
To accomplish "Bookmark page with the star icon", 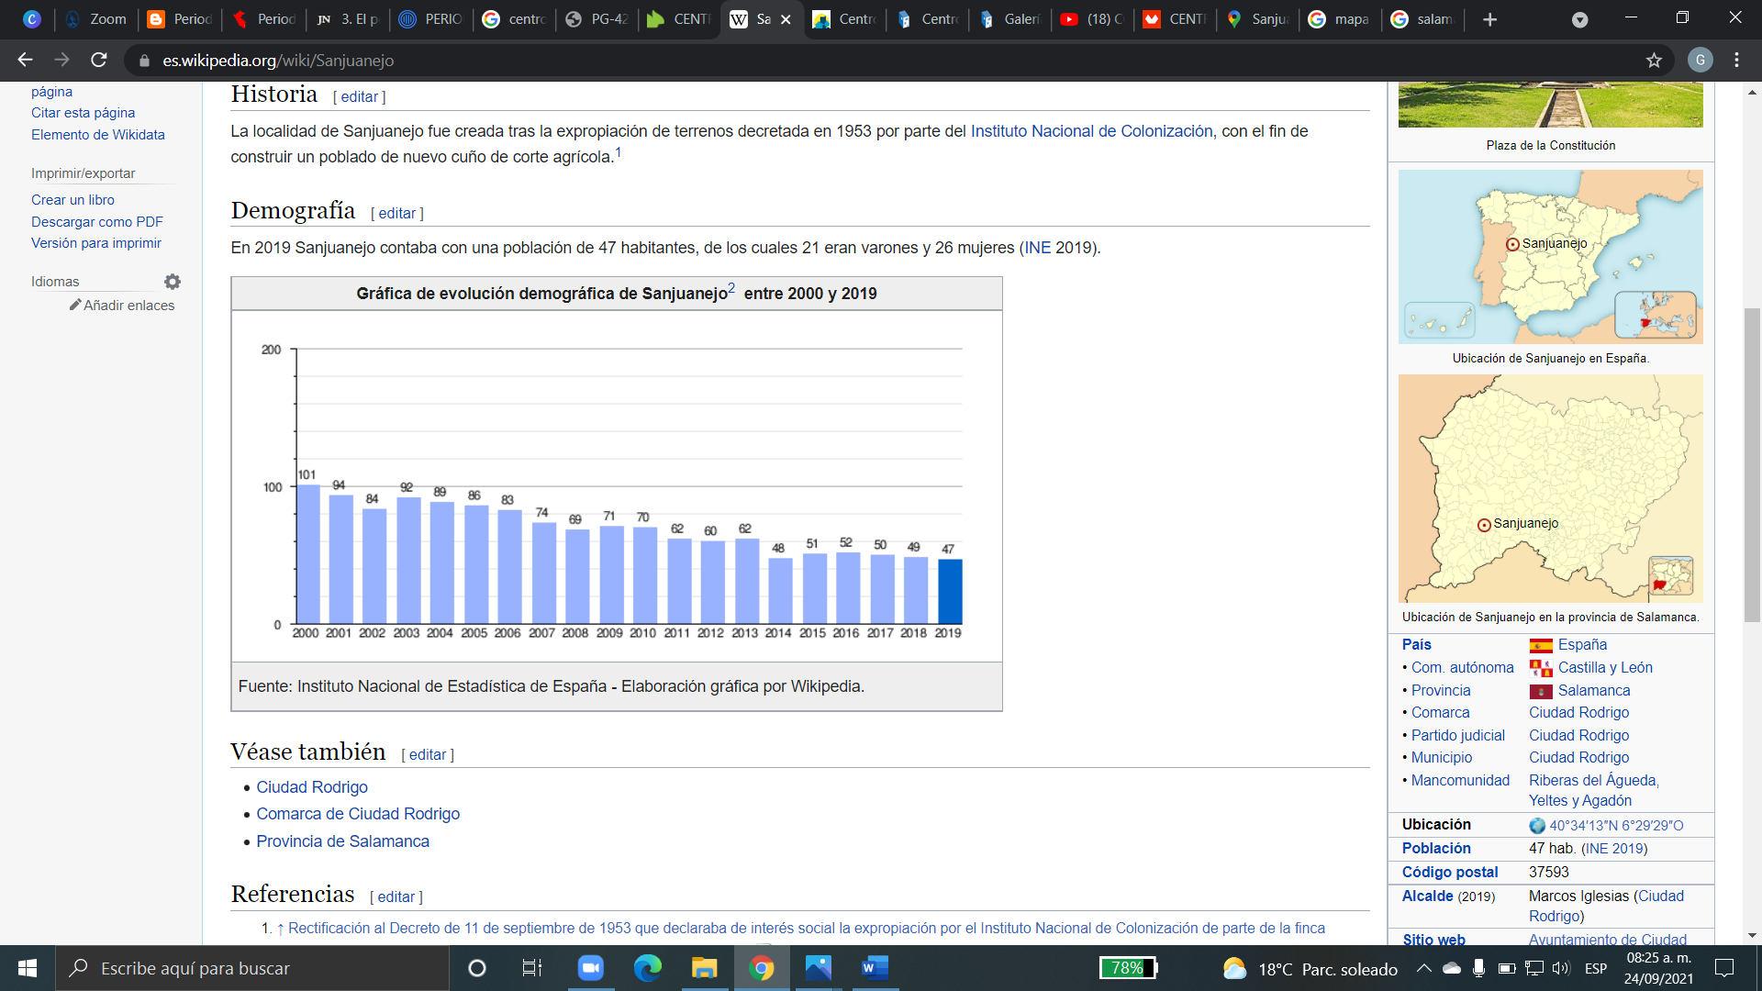I will coord(1654,61).
